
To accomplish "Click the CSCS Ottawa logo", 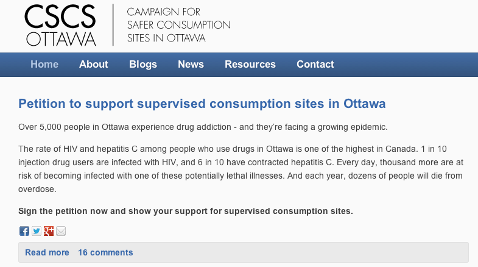I will coord(60,25).
